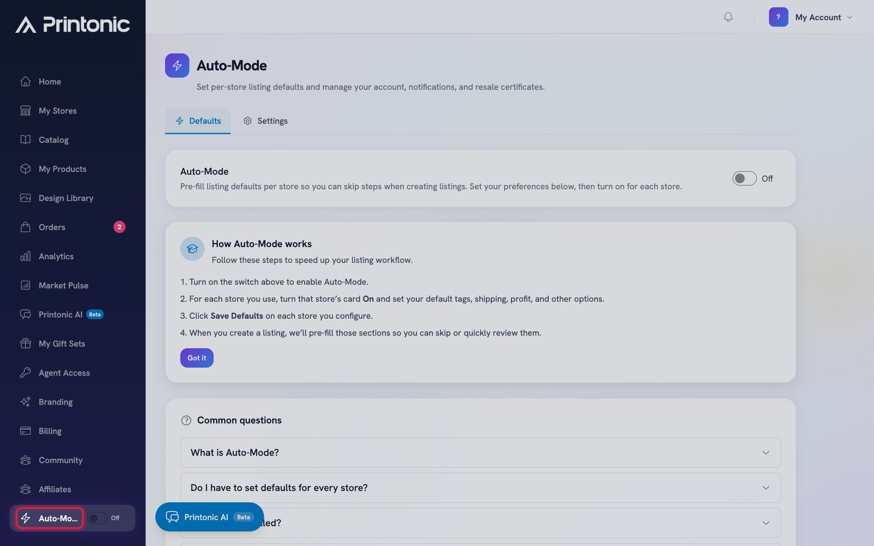Click the Design Library image icon
The image size is (874, 546).
(25, 198)
